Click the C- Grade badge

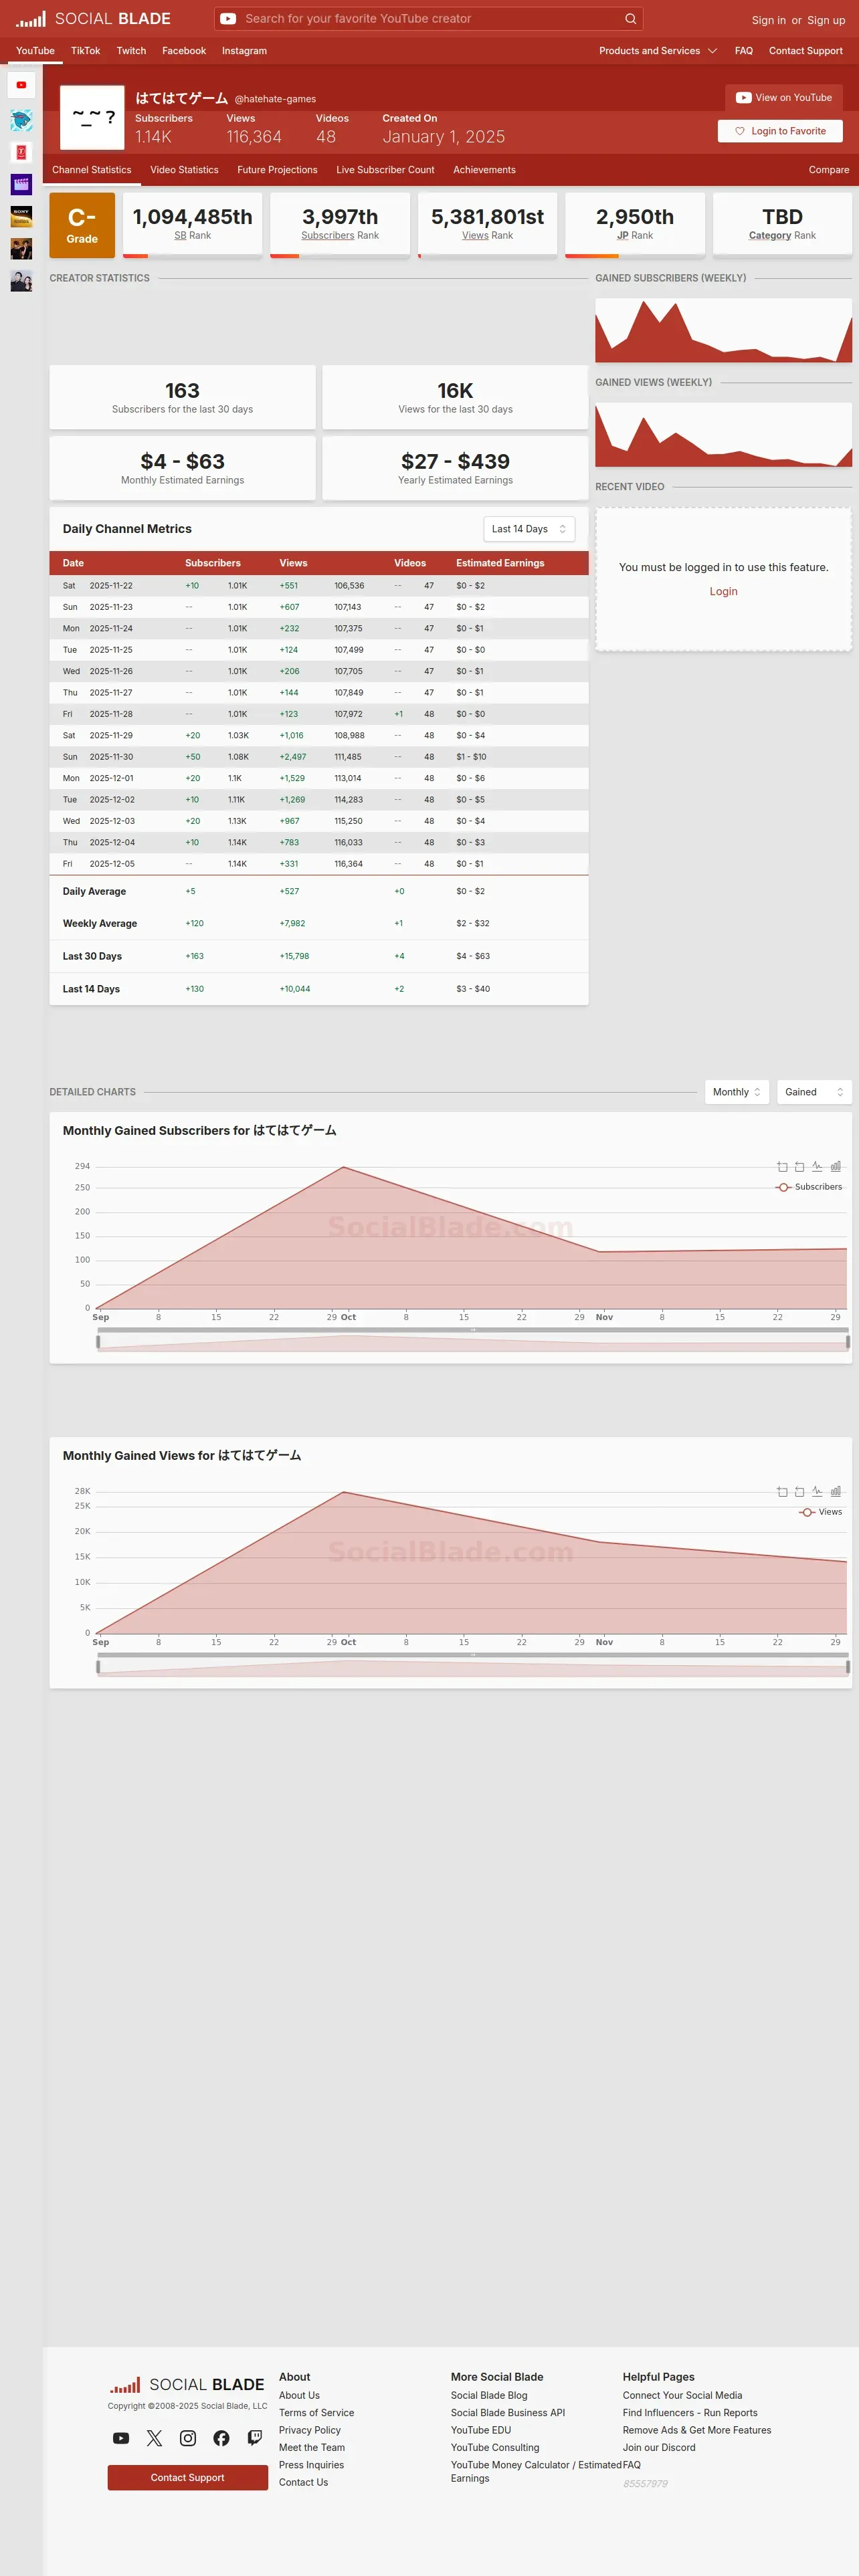(x=82, y=226)
